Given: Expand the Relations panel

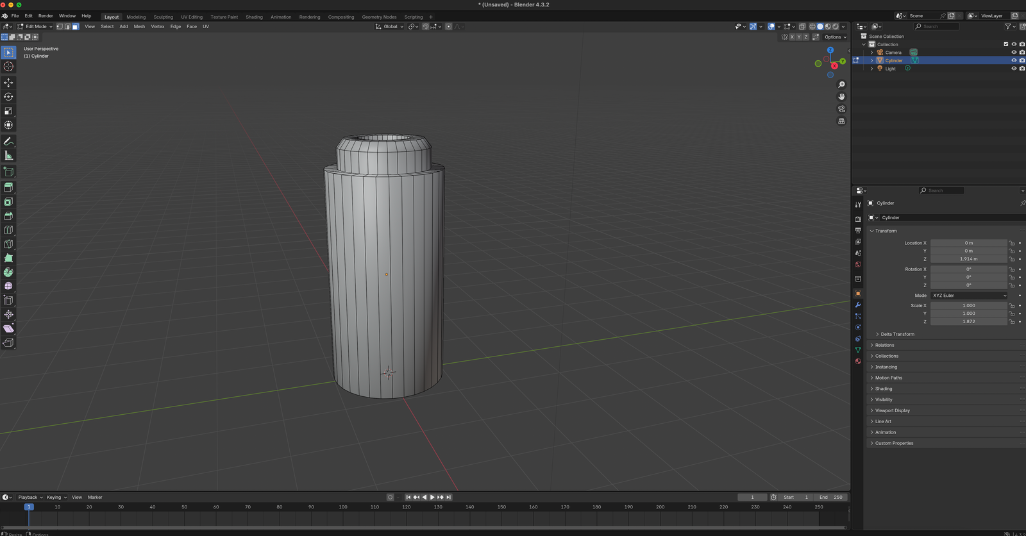Looking at the screenshot, I should (884, 345).
